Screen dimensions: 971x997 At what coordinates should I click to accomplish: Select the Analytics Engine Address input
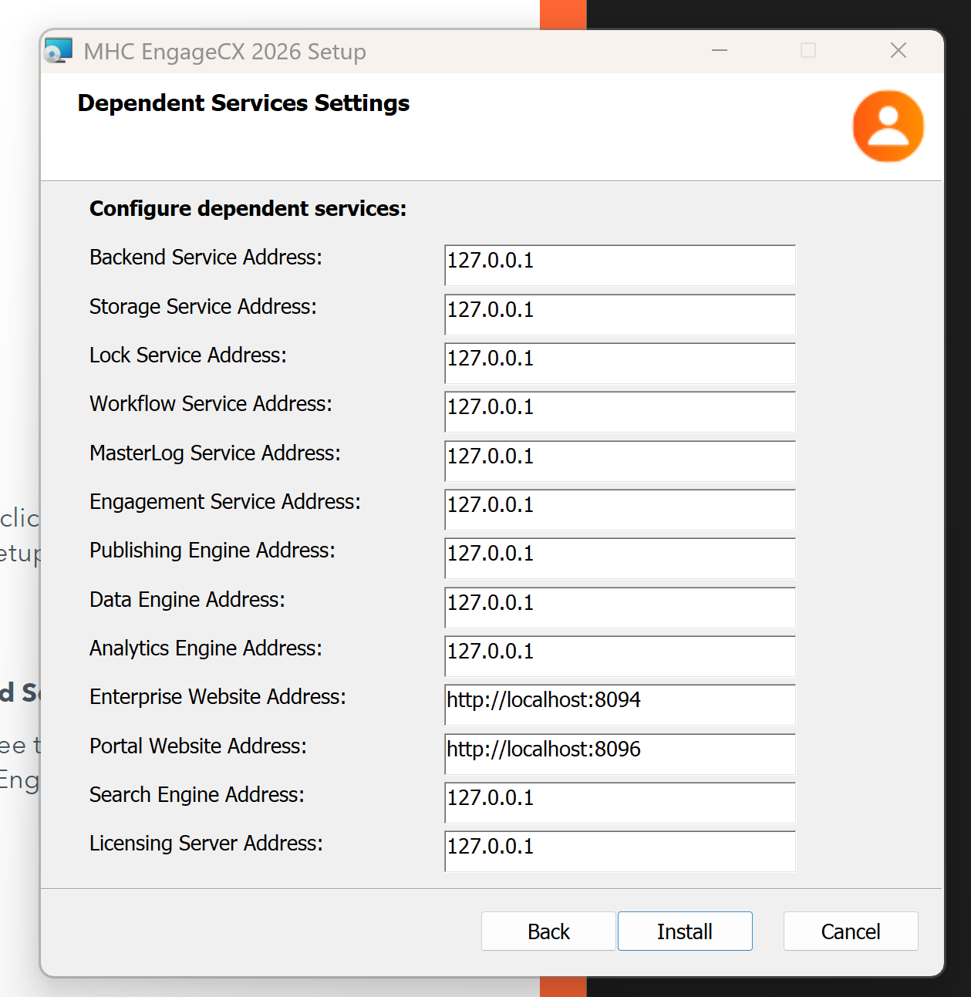tap(620, 656)
